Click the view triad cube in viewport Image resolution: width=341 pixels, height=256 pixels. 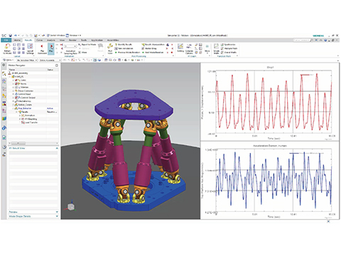coord(71,207)
